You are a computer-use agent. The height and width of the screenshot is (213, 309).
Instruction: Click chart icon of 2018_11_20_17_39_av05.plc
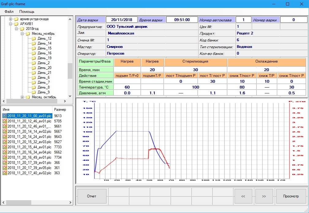pos(5,168)
